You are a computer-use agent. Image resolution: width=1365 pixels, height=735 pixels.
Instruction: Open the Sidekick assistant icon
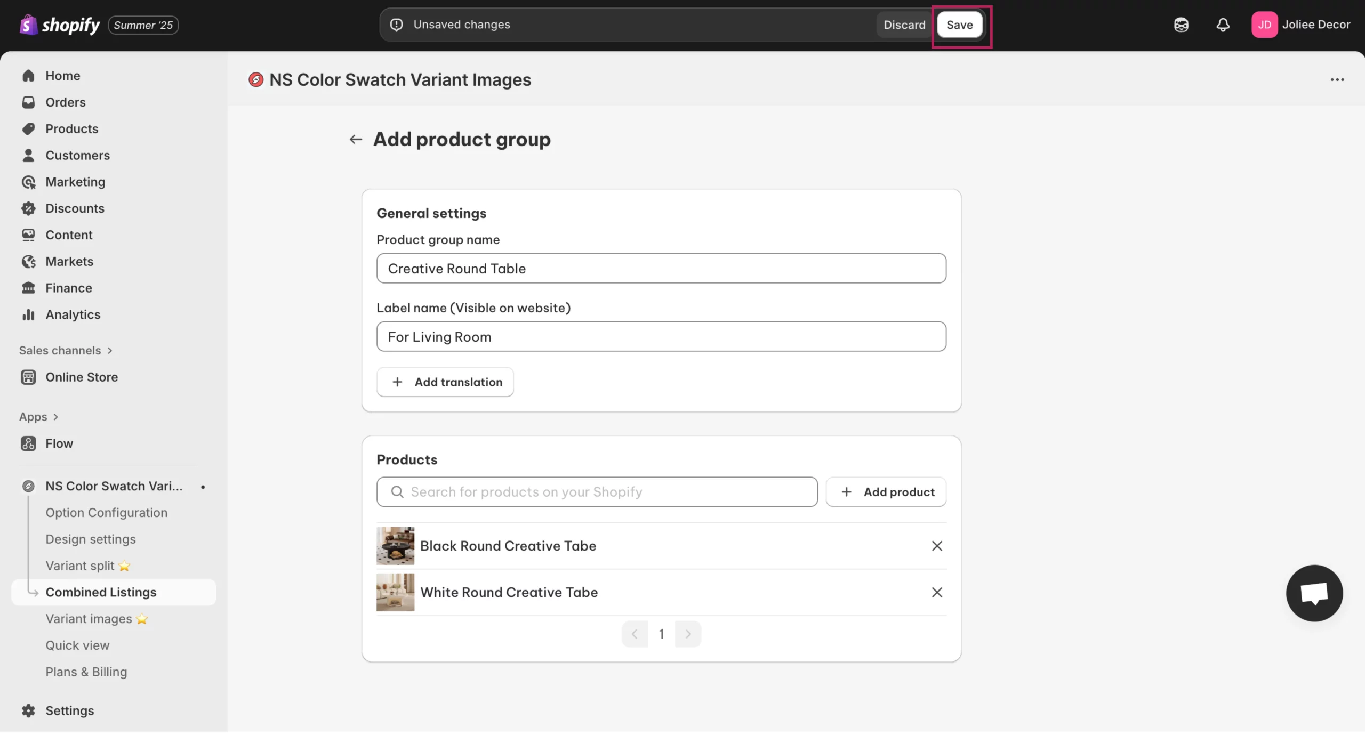(1181, 25)
